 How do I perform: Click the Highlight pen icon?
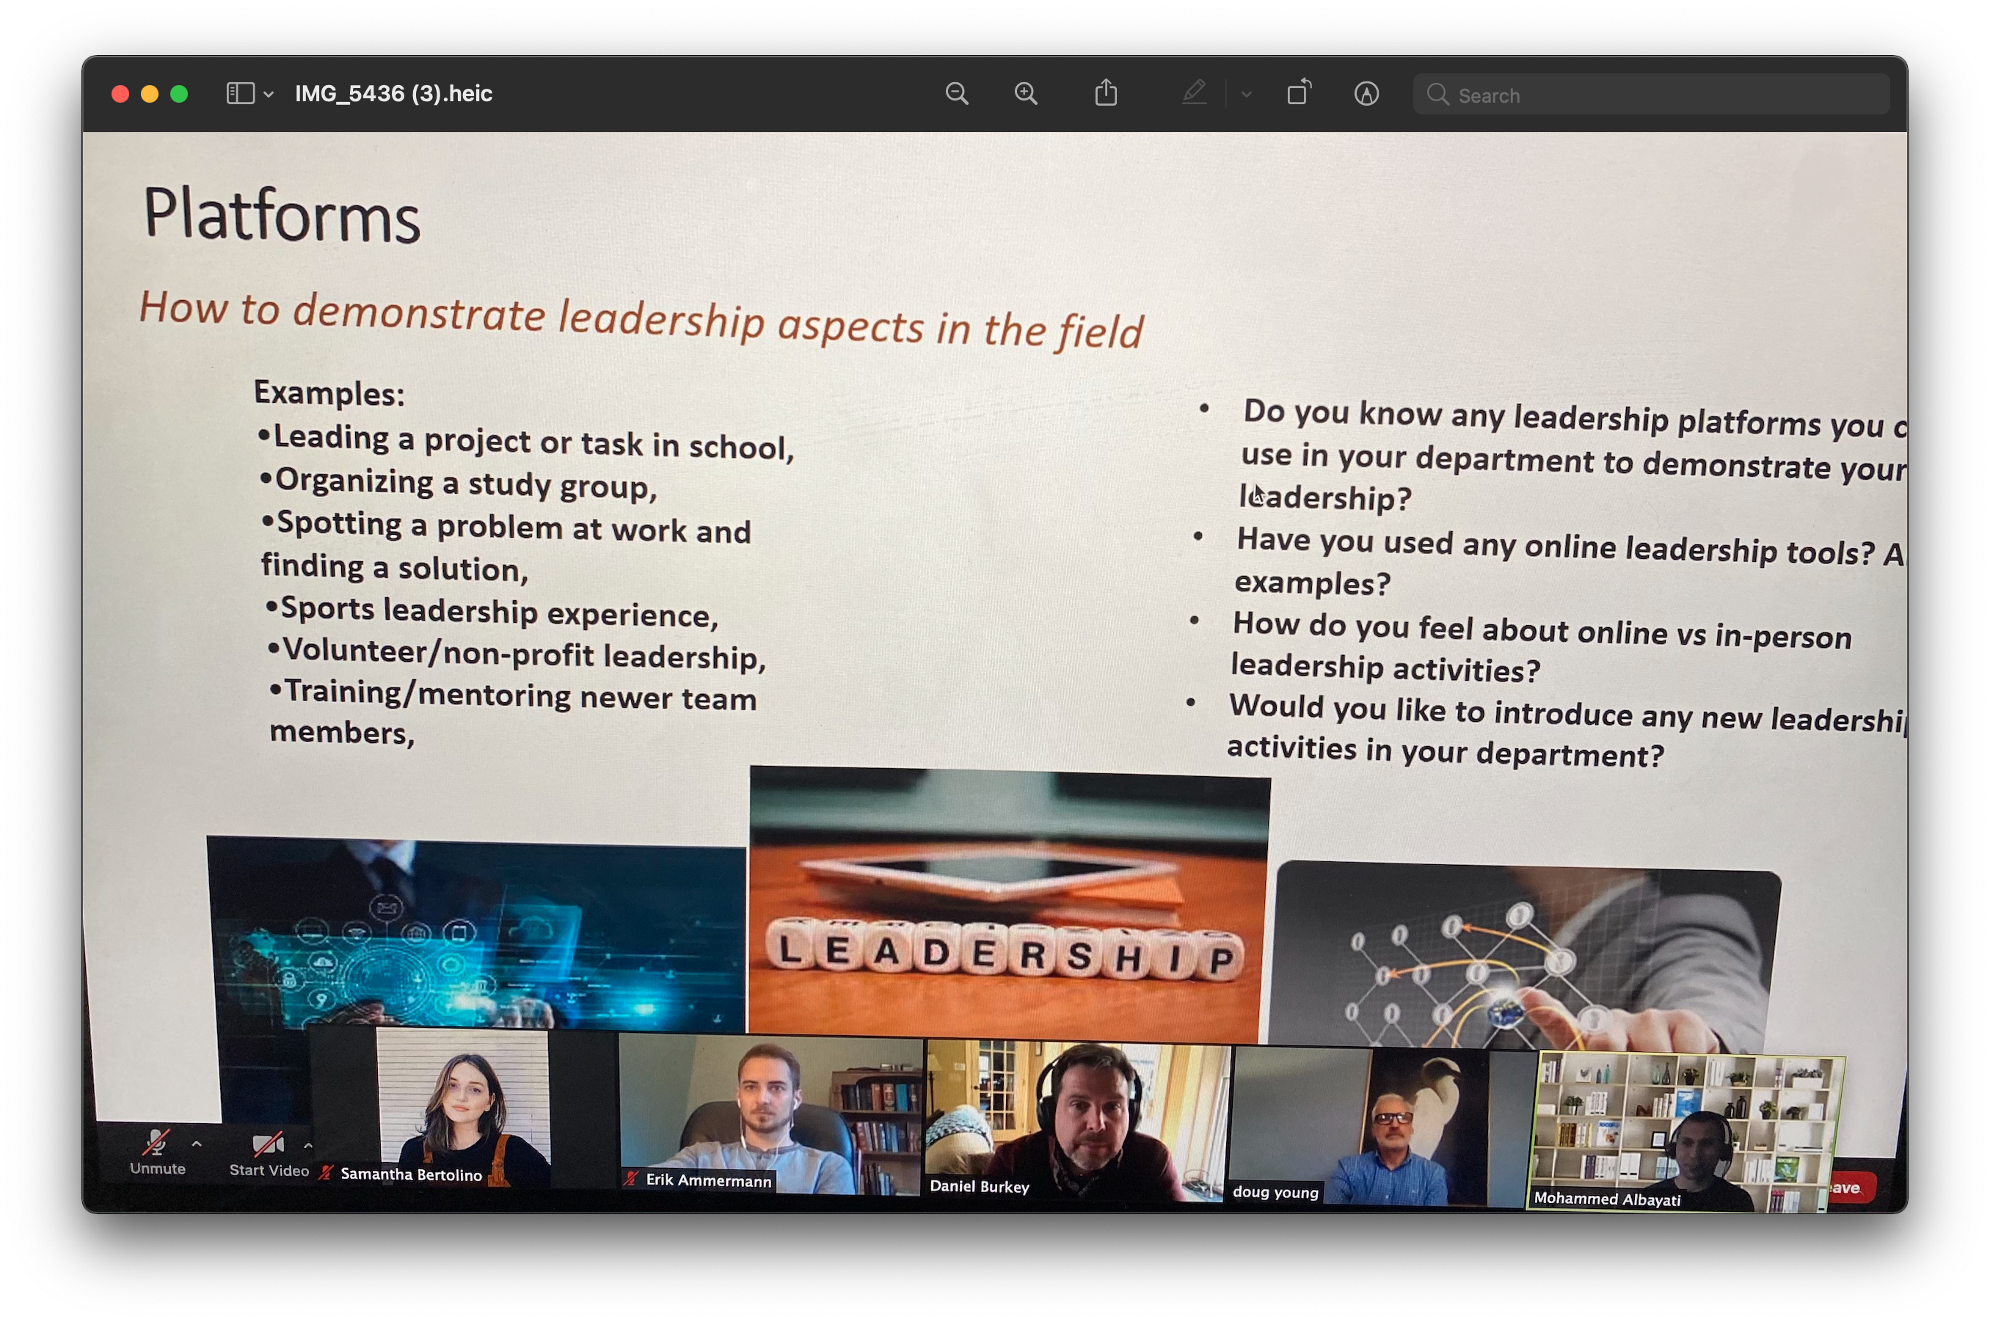[x=1194, y=92]
